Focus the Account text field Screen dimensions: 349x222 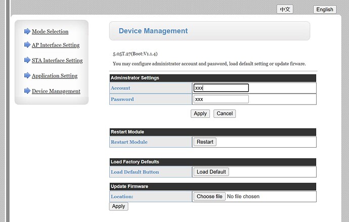coord(221,88)
